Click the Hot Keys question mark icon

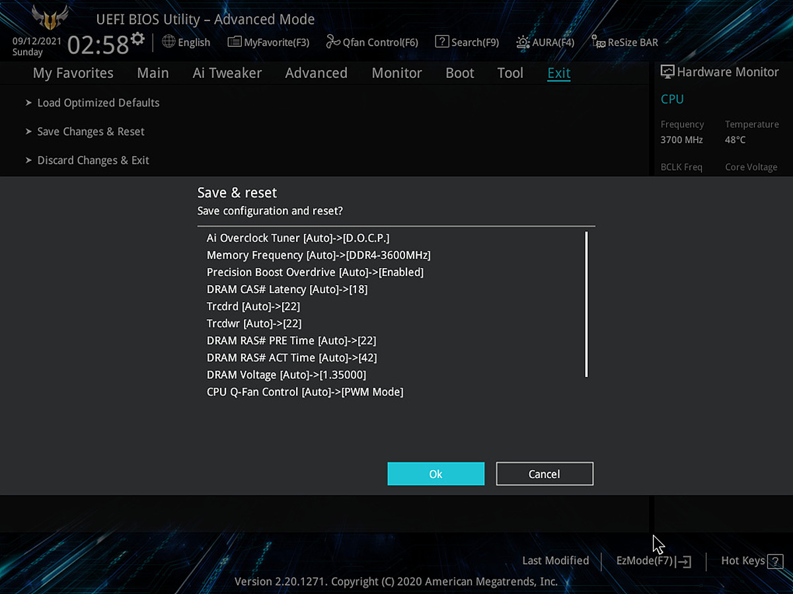pos(775,562)
